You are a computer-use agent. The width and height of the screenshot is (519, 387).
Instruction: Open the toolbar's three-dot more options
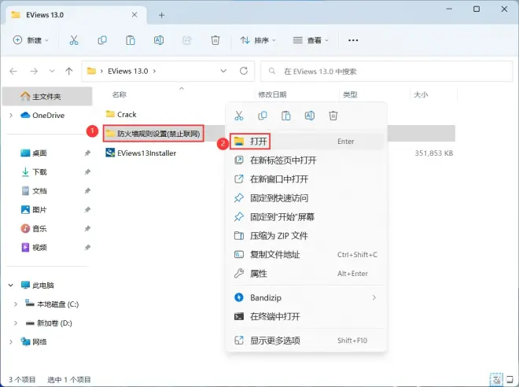[353, 40]
